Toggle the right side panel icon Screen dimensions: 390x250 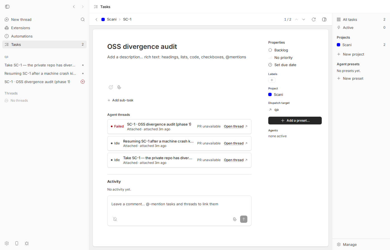(x=324, y=19)
